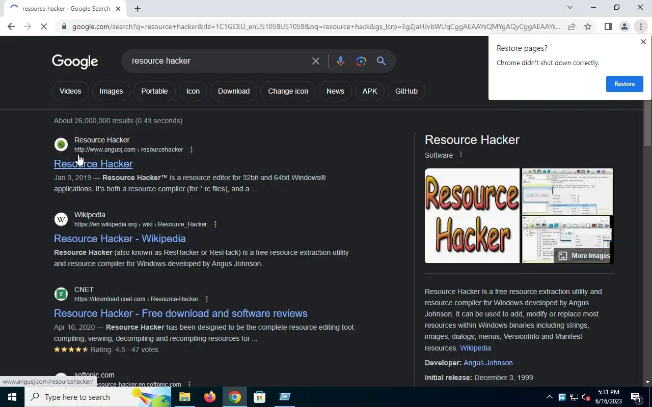View site information lock icon
Image resolution: width=652 pixels, height=407 pixels.
63,26
